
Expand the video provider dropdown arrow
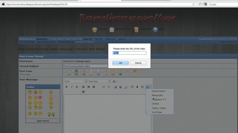pyautogui.click(x=150, y=87)
